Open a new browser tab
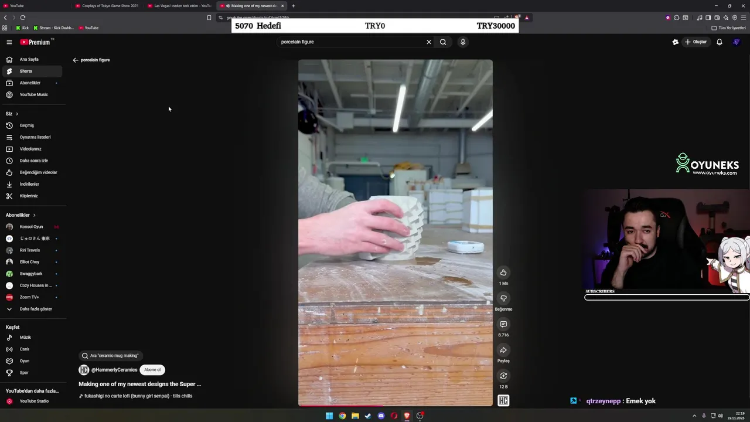 click(x=293, y=6)
